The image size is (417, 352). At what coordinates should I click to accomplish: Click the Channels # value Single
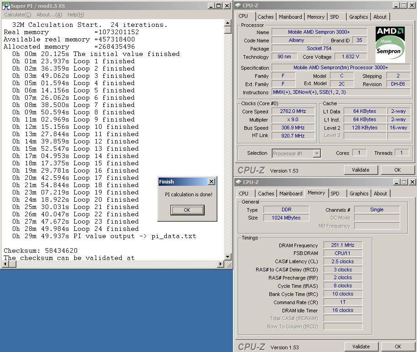pyautogui.click(x=377, y=209)
